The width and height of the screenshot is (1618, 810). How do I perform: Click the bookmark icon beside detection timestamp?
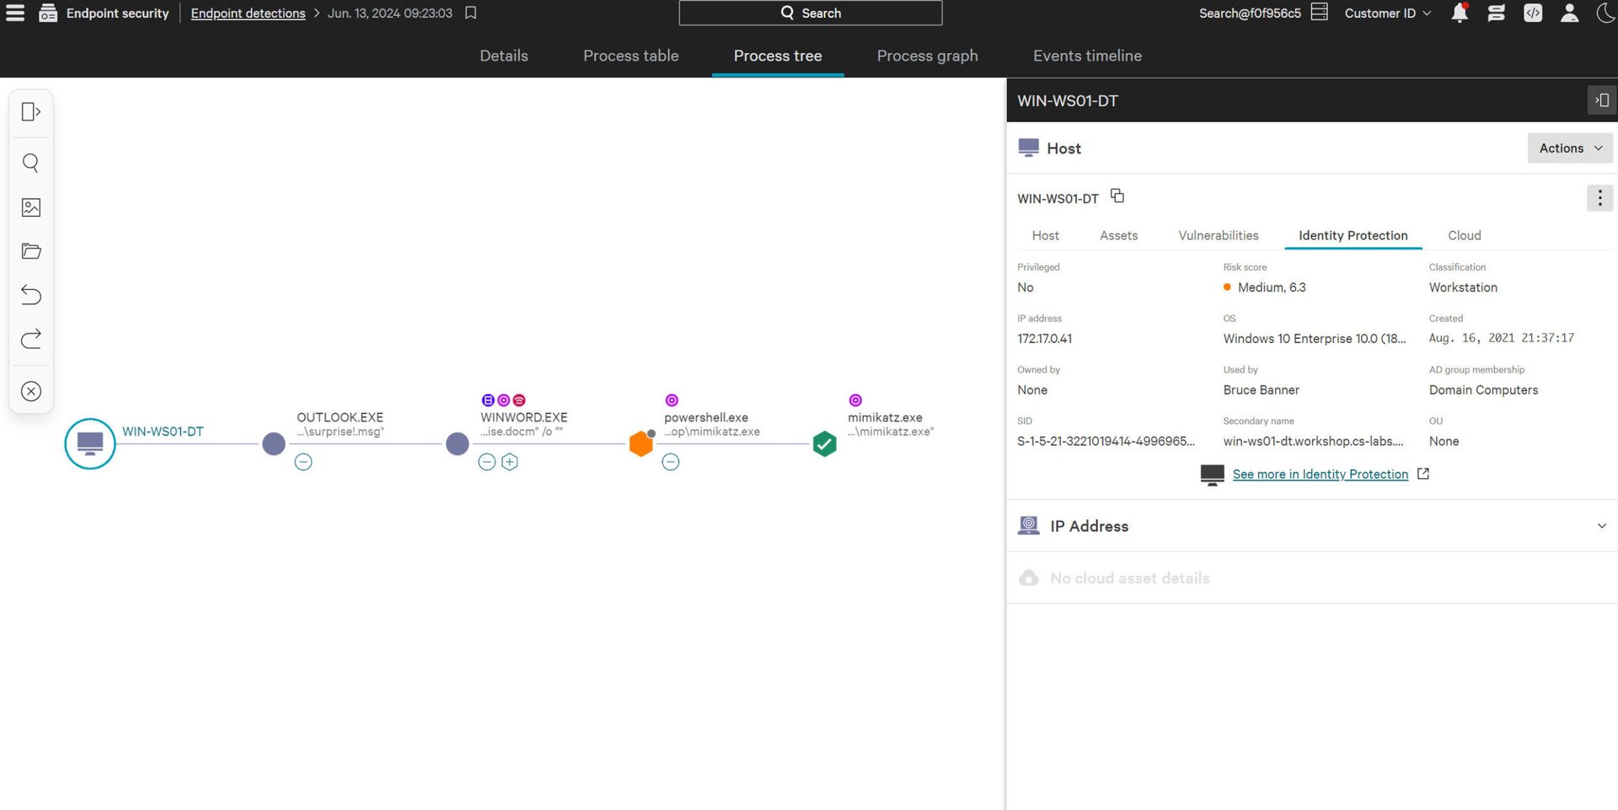pos(471,13)
